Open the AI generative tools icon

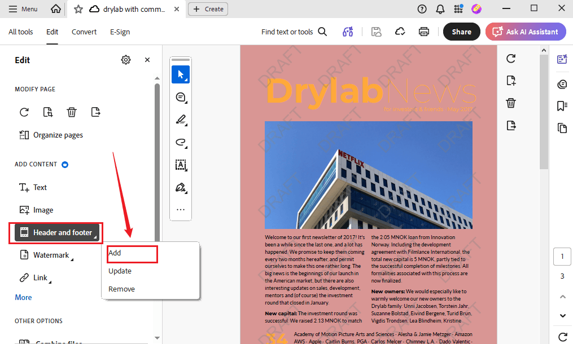coord(348,32)
